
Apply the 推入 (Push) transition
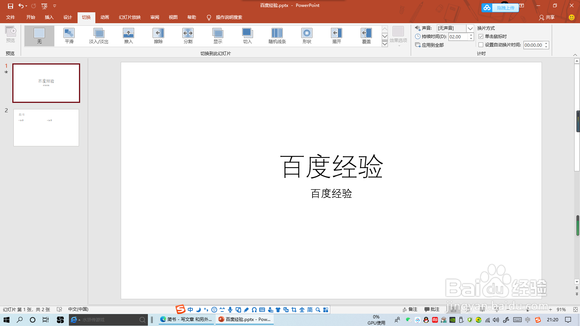(128, 36)
